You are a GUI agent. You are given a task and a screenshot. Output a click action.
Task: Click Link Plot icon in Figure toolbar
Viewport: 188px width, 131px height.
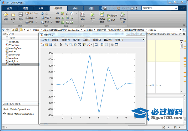(96, 45)
